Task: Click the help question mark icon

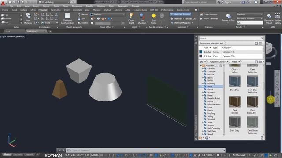Action: coord(256,2)
